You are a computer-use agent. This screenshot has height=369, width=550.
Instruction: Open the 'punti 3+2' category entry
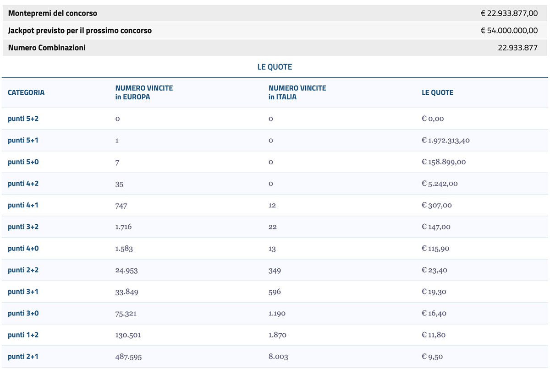tap(23, 227)
